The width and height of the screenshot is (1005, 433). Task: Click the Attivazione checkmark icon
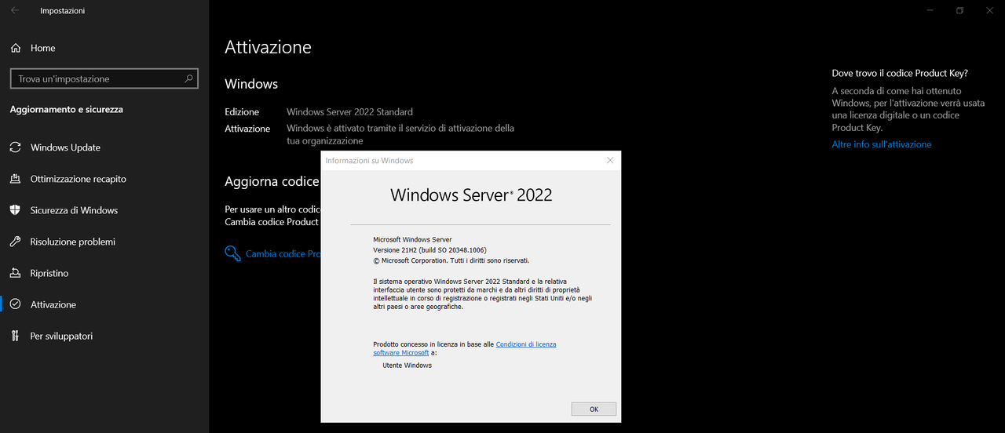click(x=15, y=304)
